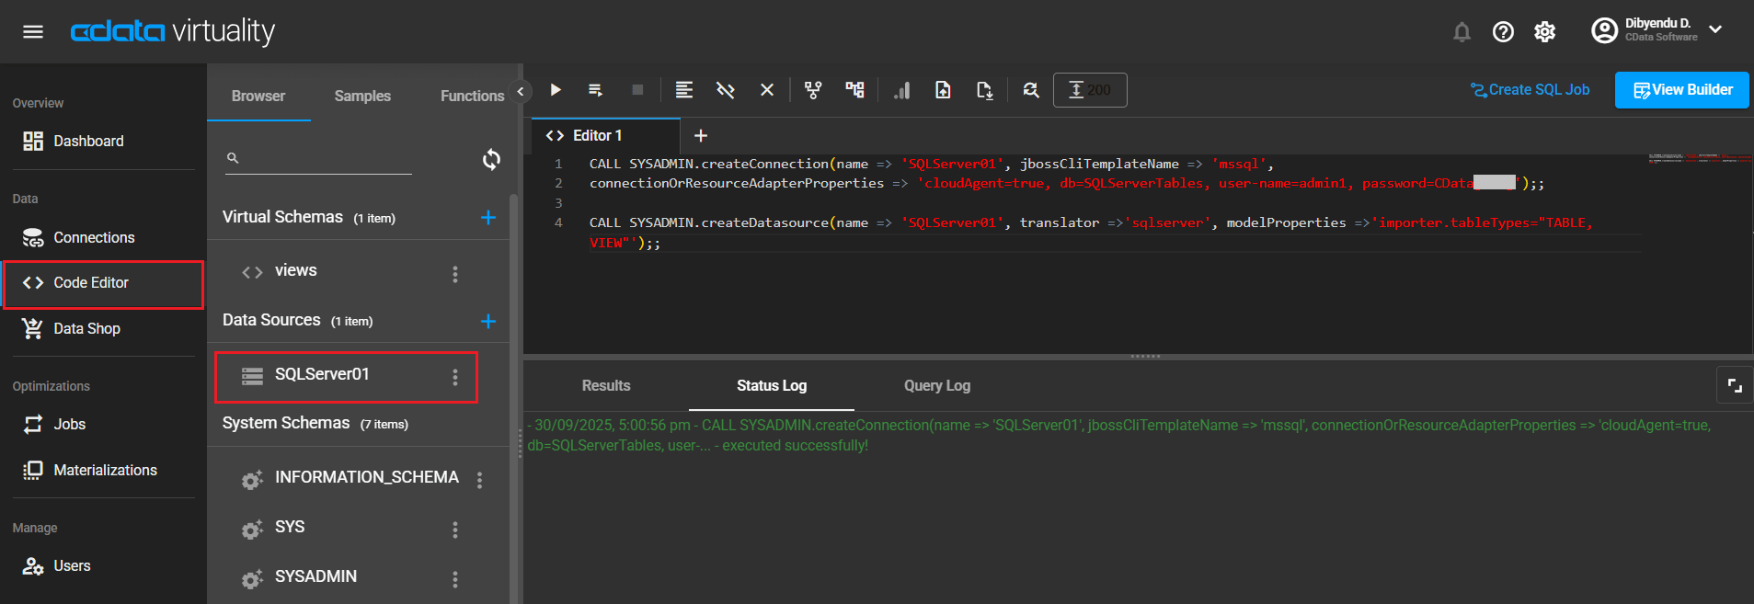Open the three-dot menu for SQLServer01
This screenshot has width=1754, height=604.
455,377
